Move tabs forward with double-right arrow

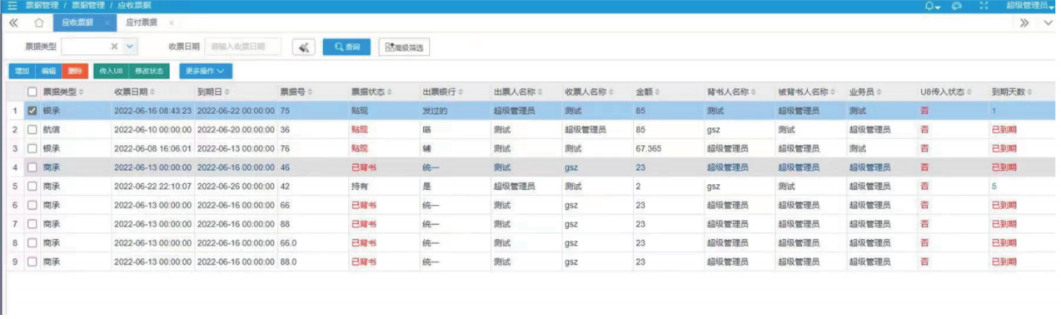(x=1024, y=22)
